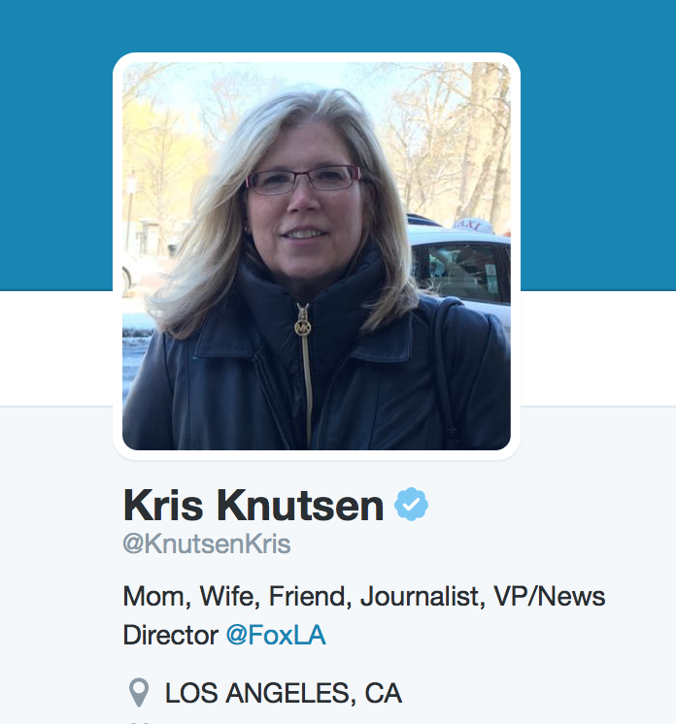Image resolution: width=676 pixels, height=724 pixels.
Task: Click the blue verified badge icon
Action: (411, 505)
